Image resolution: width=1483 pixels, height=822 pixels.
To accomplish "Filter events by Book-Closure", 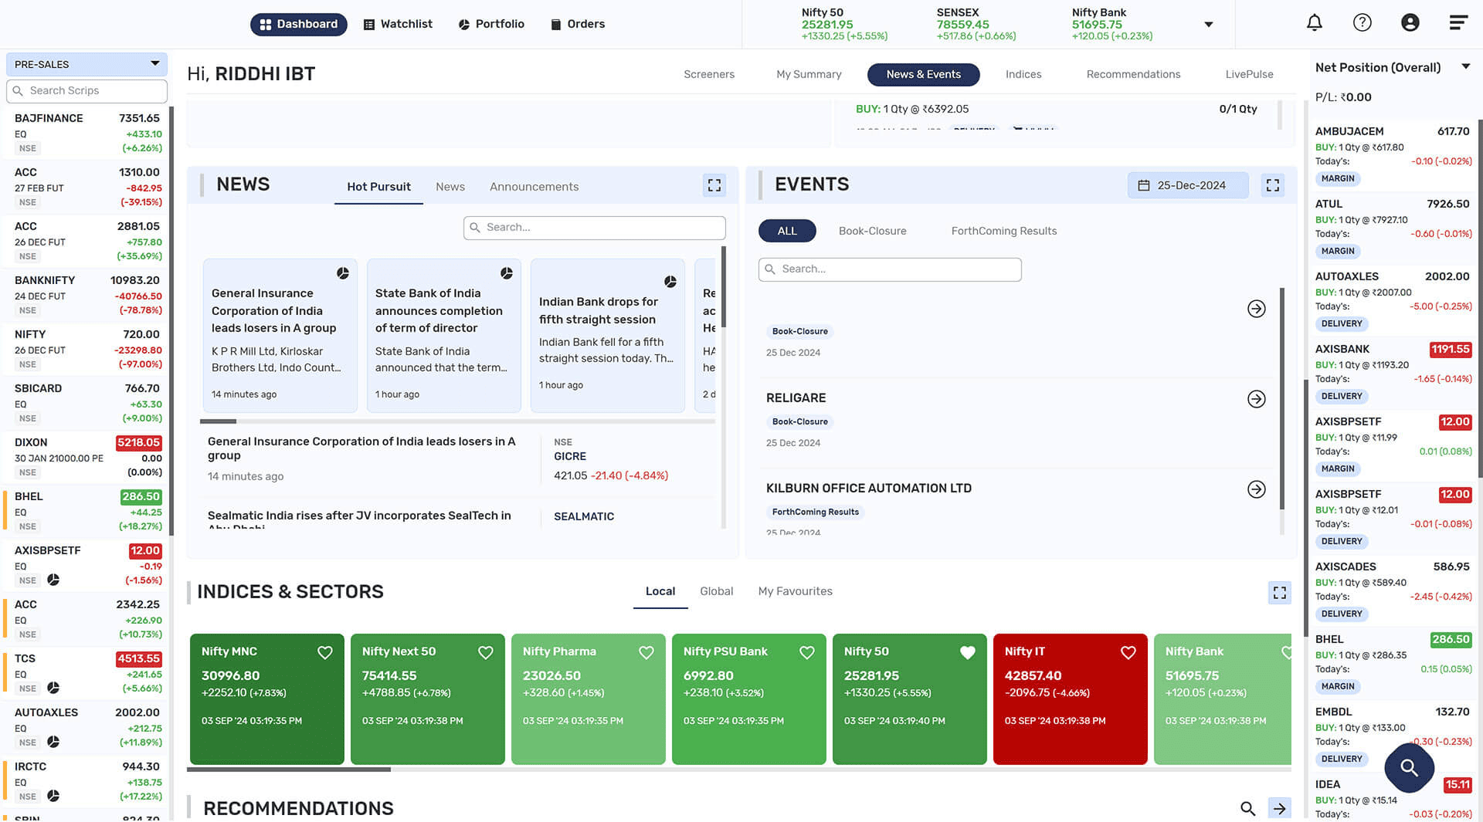I will pyautogui.click(x=872, y=231).
